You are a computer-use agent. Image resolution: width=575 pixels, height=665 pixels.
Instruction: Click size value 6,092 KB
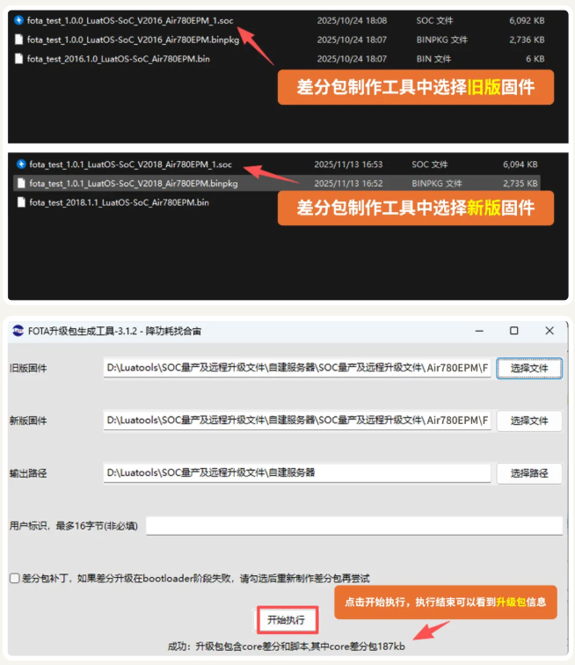pos(527,20)
